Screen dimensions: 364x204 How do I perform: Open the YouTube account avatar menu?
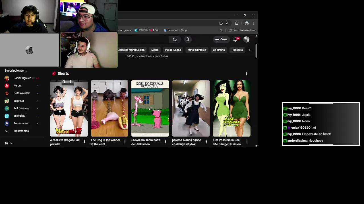tap(246, 39)
